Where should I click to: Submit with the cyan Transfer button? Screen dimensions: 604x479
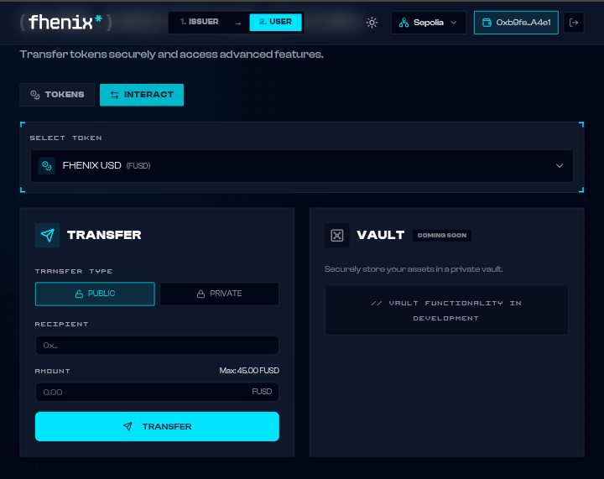[157, 427]
